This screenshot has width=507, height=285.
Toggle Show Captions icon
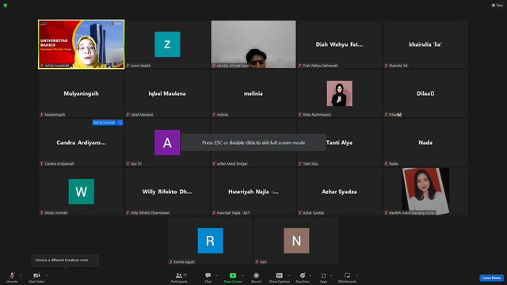click(279, 275)
